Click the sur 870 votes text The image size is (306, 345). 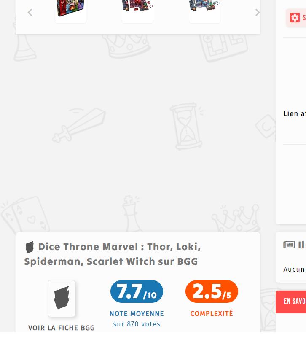click(137, 324)
